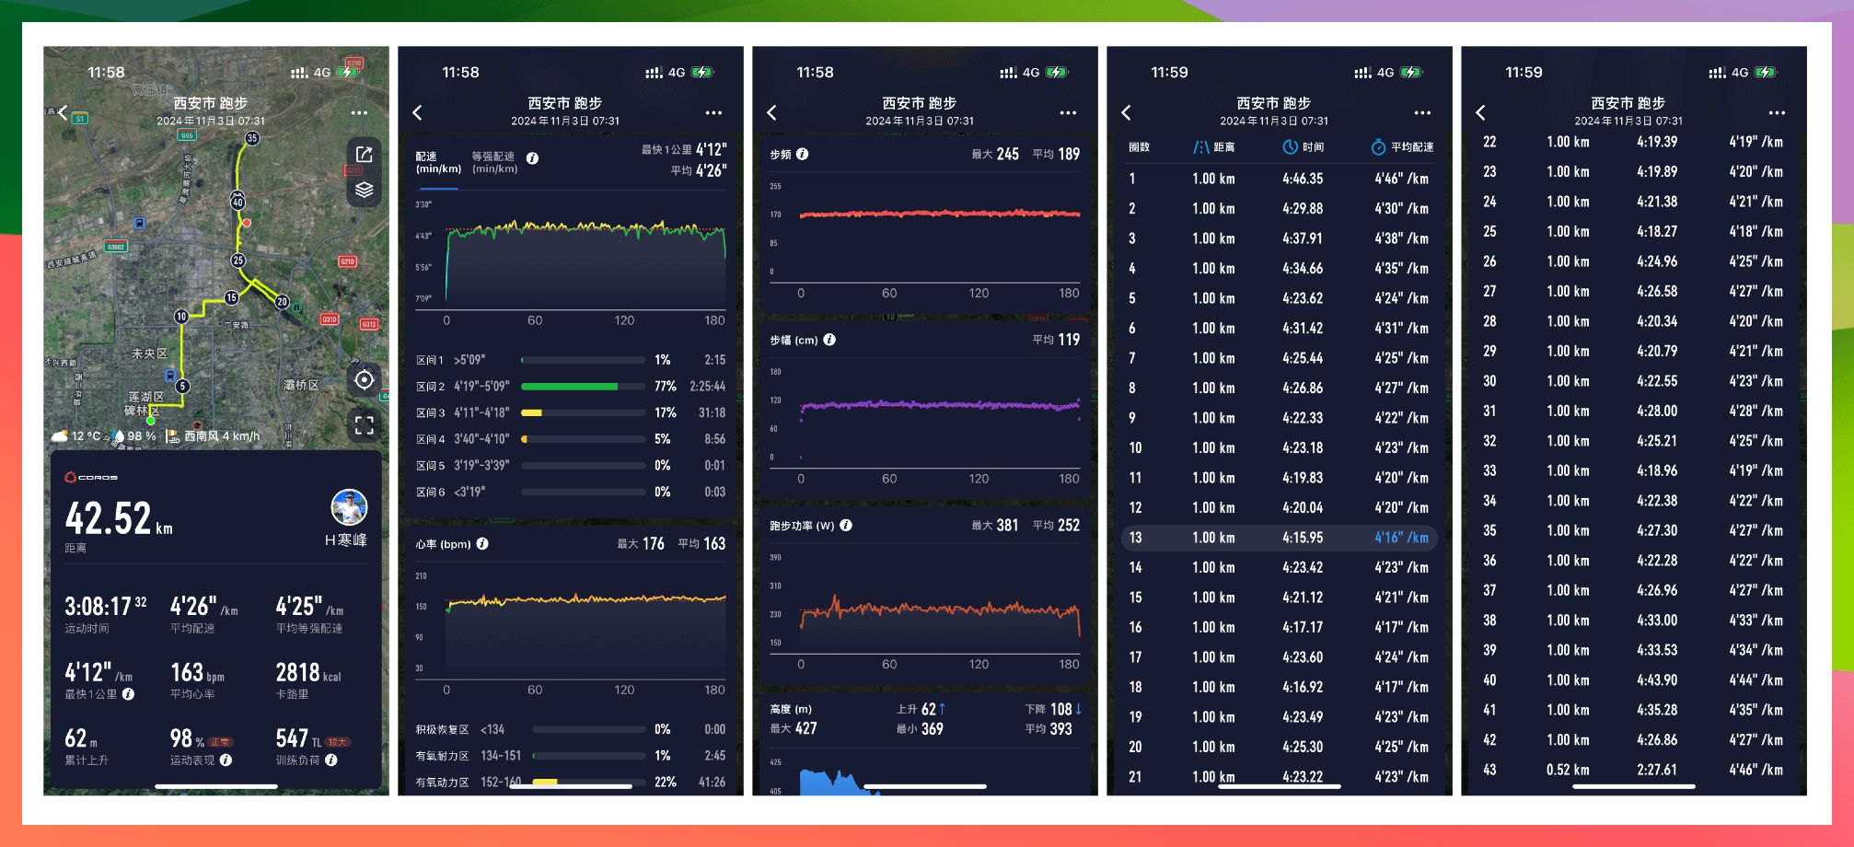Screen dimensions: 1854x847
Task: Select lap 43 row with 0.52 km
Action: point(1634,770)
